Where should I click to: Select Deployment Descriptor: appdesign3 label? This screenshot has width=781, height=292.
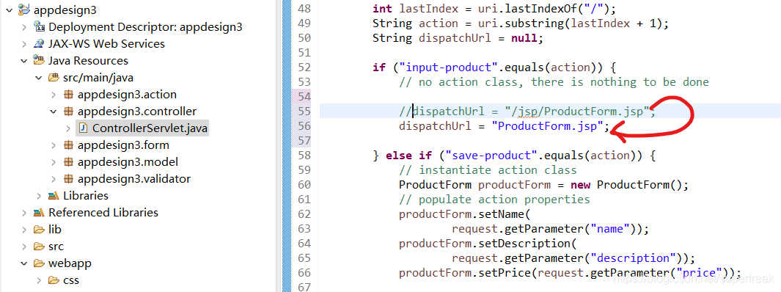(x=145, y=27)
